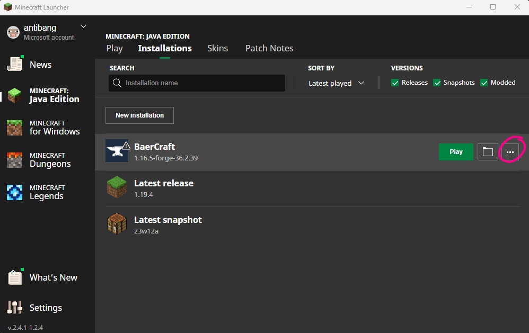Click Latest snapshot crafting table icon
The width and height of the screenshot is (529, 333).
pyautogui.click(x=117, y=224)
